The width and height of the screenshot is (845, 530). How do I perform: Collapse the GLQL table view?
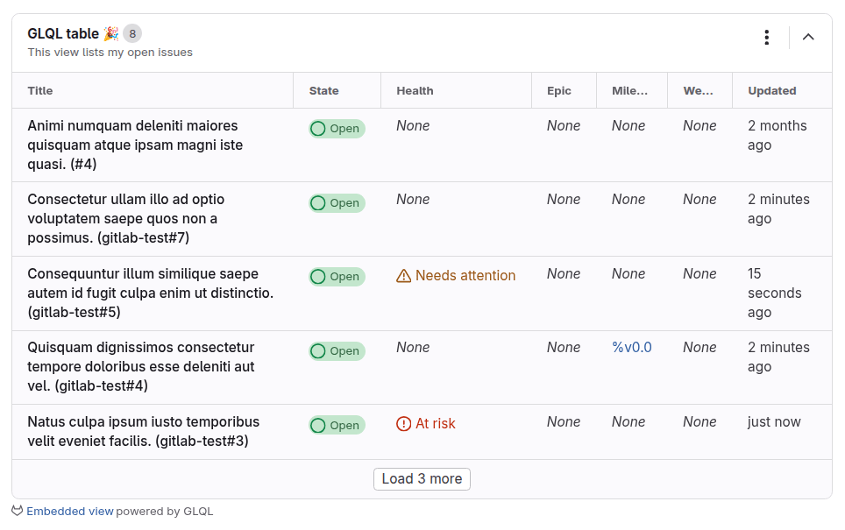(808, 38)
